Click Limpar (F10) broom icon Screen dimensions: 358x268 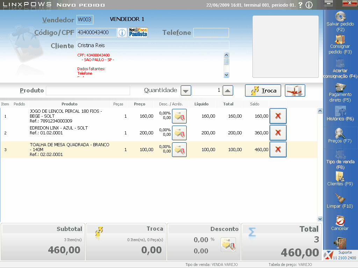(340, 198)
